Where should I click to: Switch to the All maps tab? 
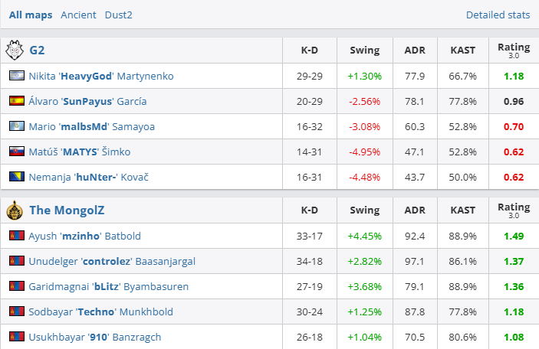click(31, 15)
